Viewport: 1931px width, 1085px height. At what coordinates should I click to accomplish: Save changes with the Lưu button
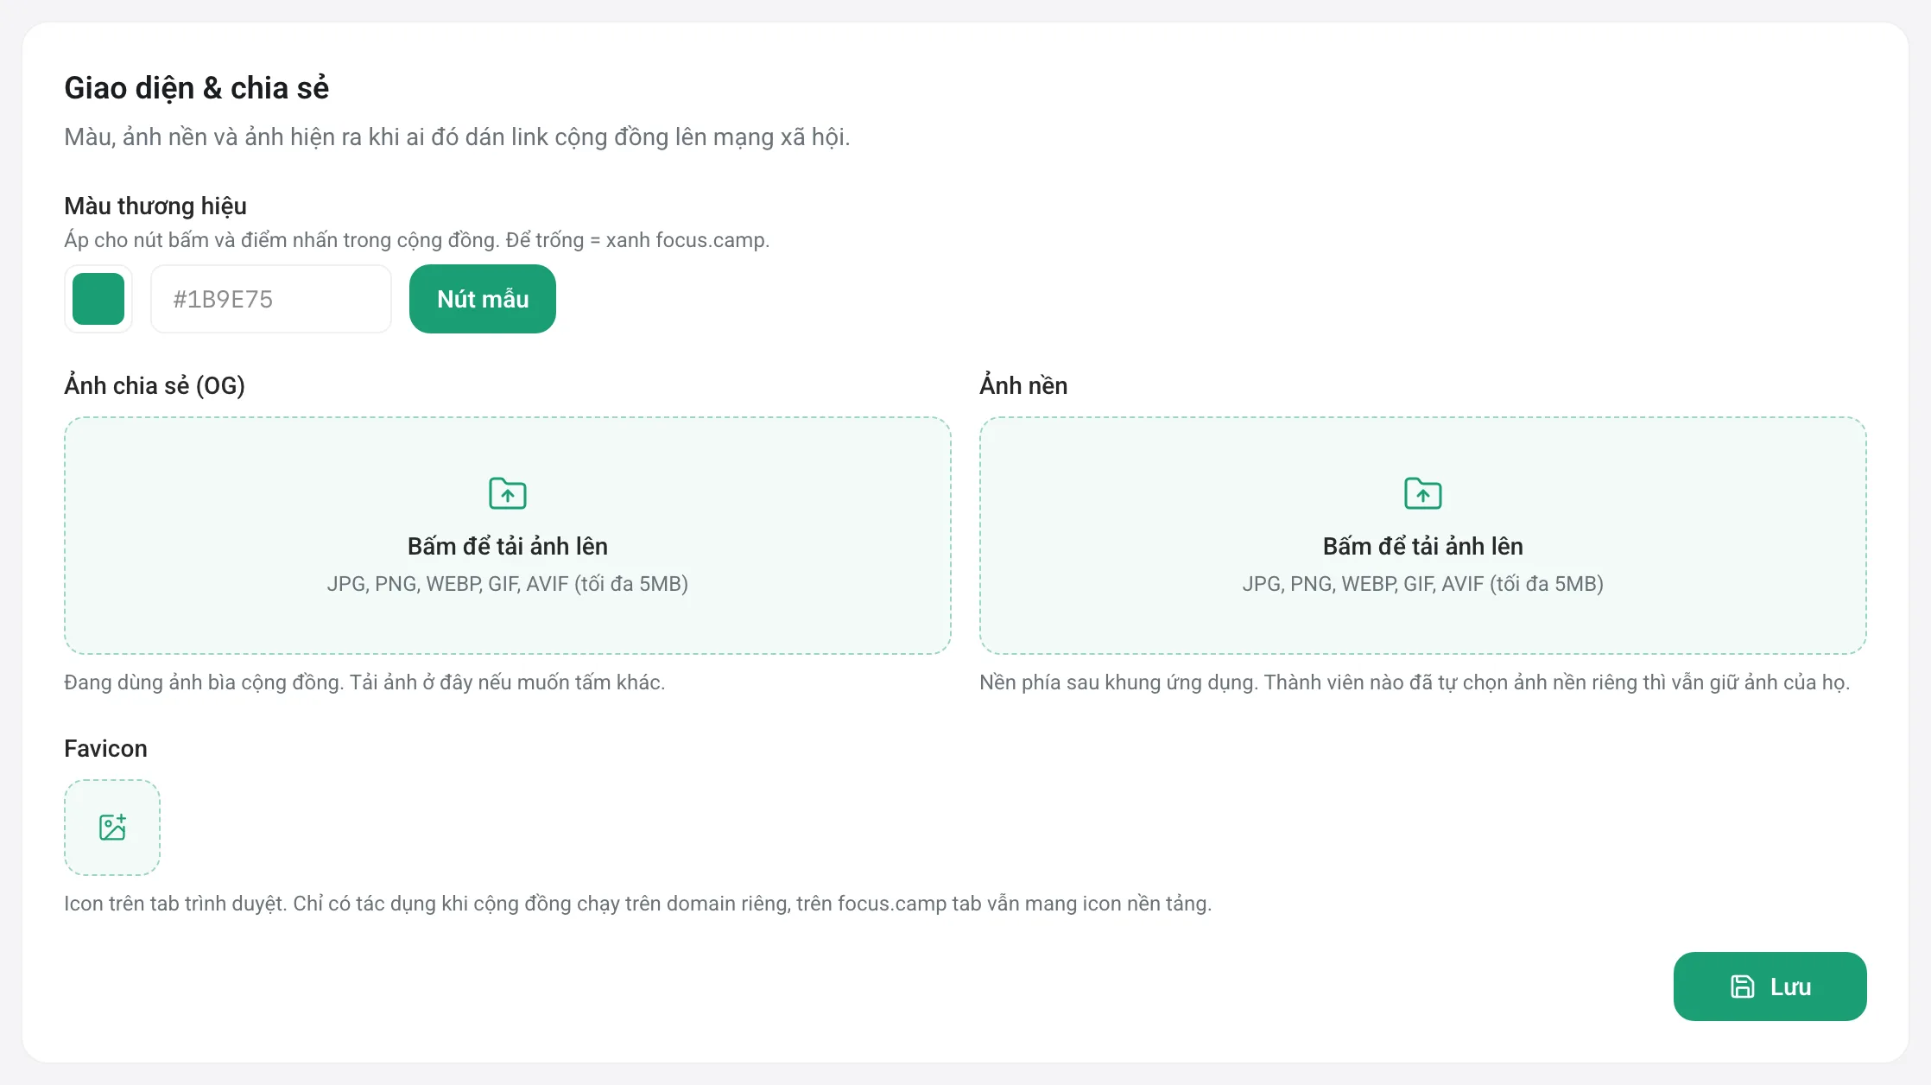pyautogui.click(x=1770, y=987)
